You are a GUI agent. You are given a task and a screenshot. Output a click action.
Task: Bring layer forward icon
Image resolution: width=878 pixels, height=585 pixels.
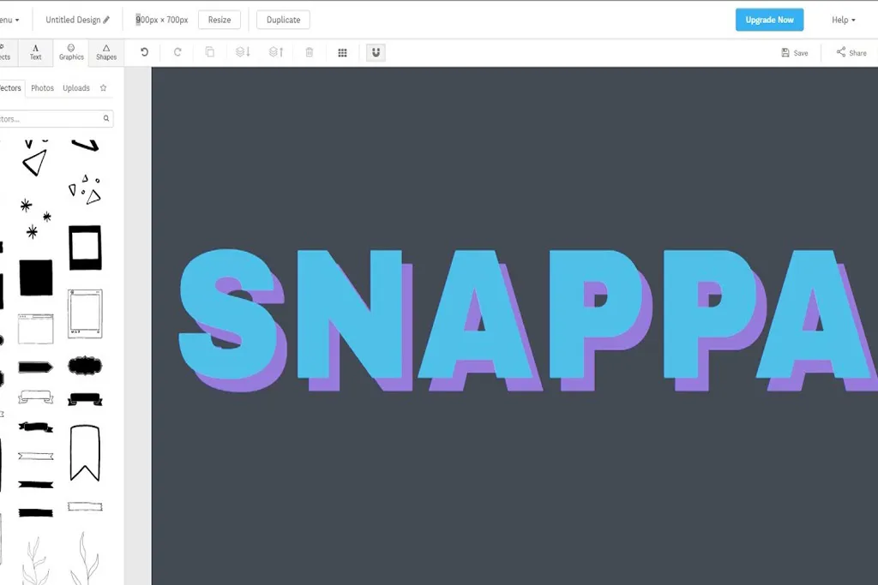pos(276,52)
